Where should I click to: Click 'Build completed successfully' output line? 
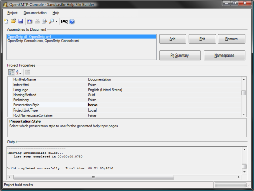[x=60, y=168]
